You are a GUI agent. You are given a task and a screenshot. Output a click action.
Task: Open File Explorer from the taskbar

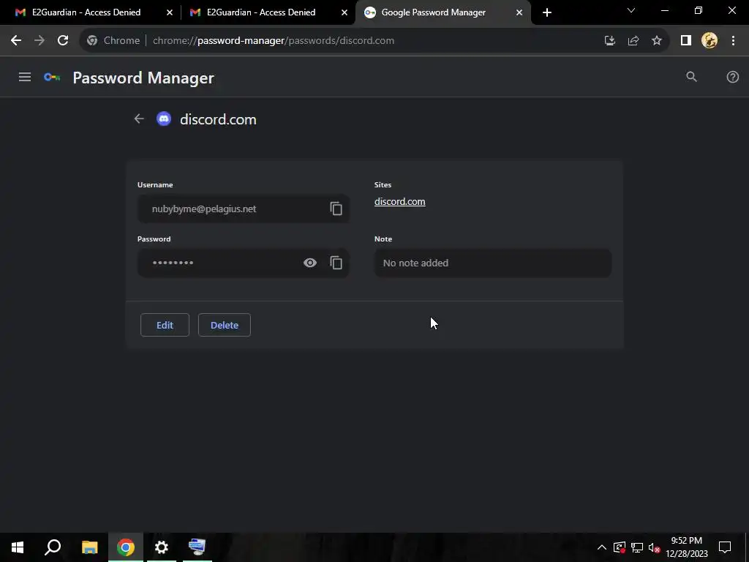[89, 547]
